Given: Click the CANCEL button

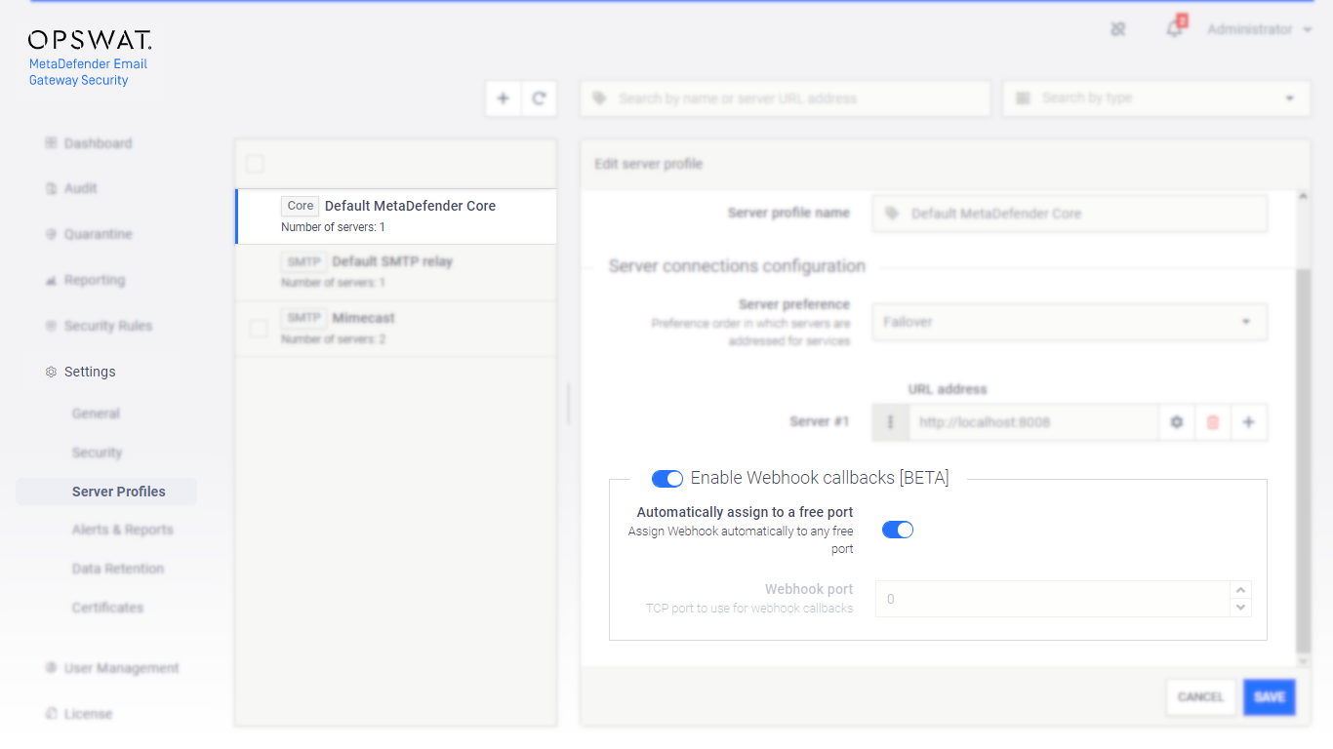Looking at the screenshot, I should [x=1201, y=697].
